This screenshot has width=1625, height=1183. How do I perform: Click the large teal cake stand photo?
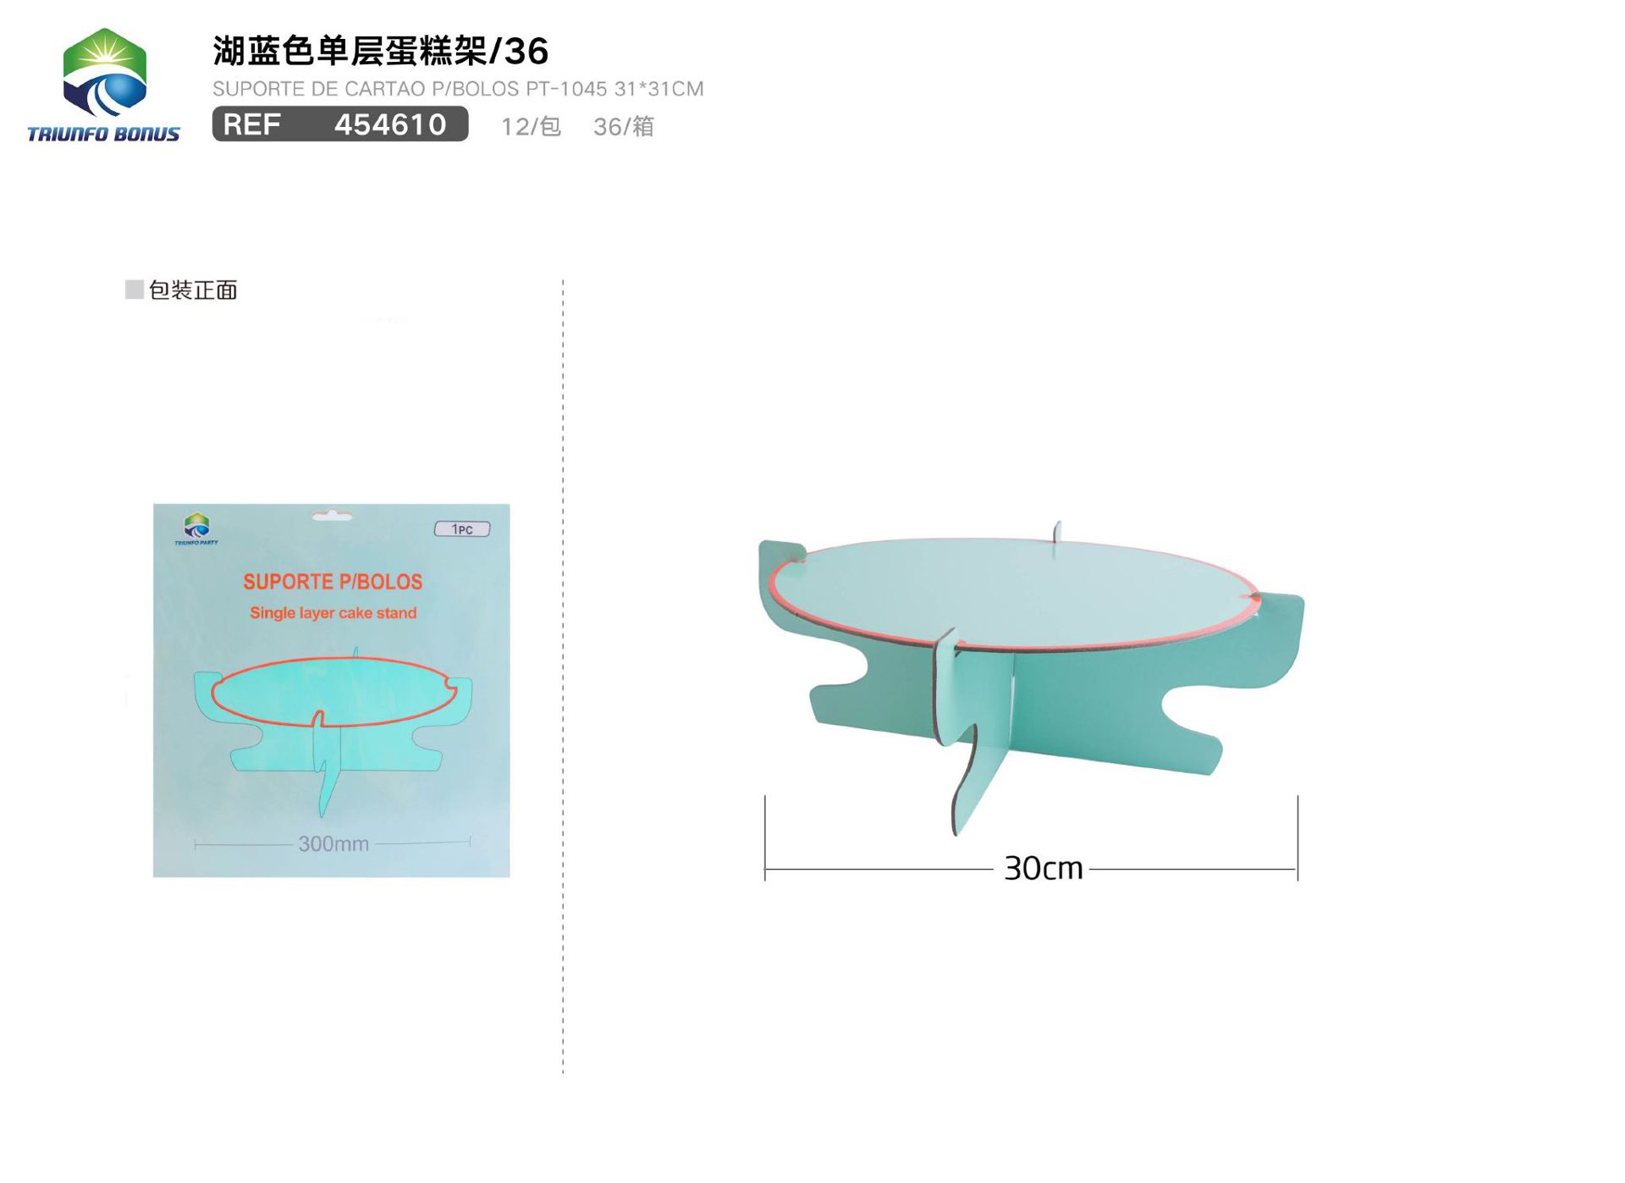point(1031,677)
